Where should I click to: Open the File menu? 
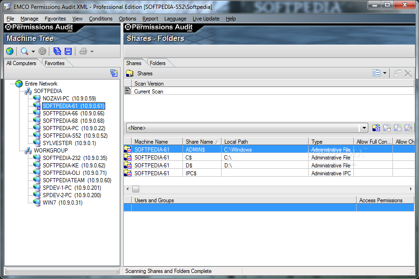[x=10, y=19]
